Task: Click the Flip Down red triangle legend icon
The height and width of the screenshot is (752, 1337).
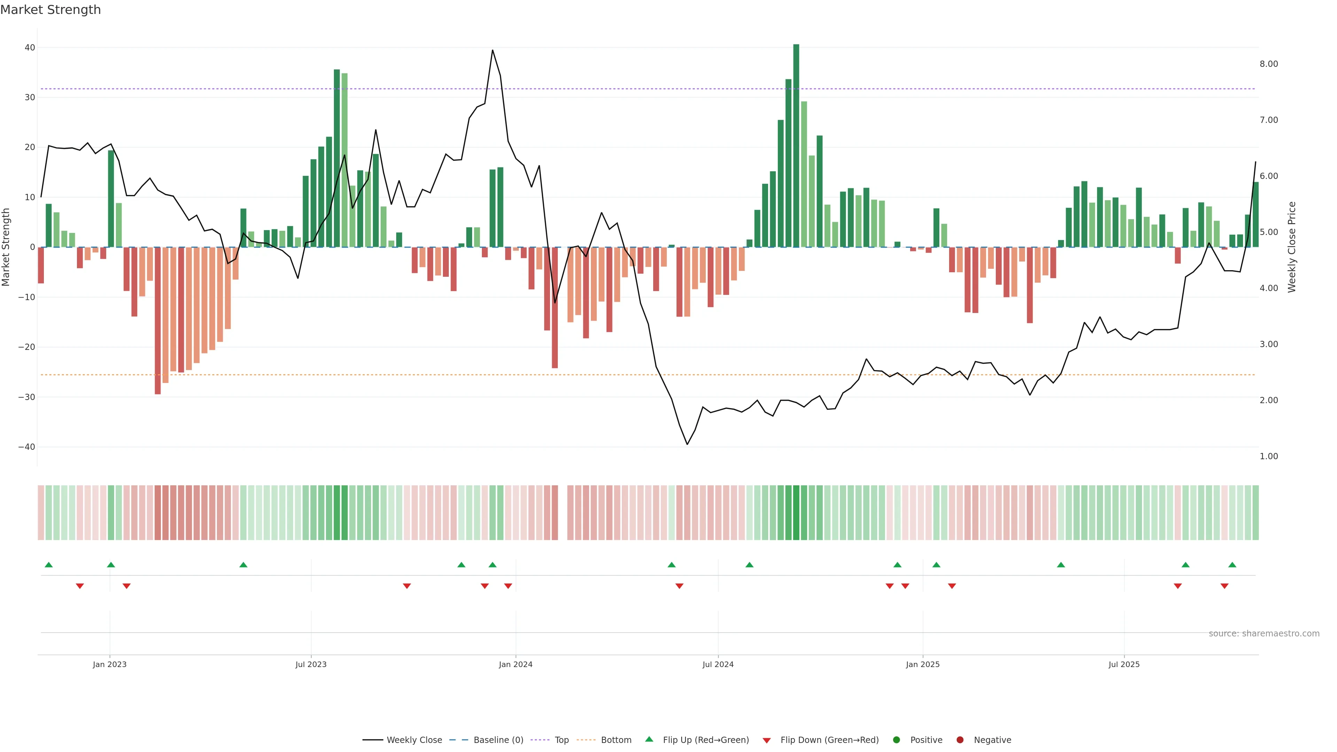Action: [767, 740]
